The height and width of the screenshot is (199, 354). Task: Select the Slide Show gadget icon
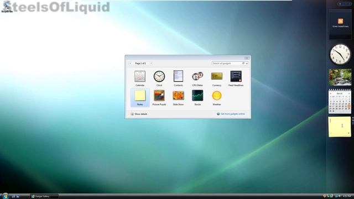point(178,96)
